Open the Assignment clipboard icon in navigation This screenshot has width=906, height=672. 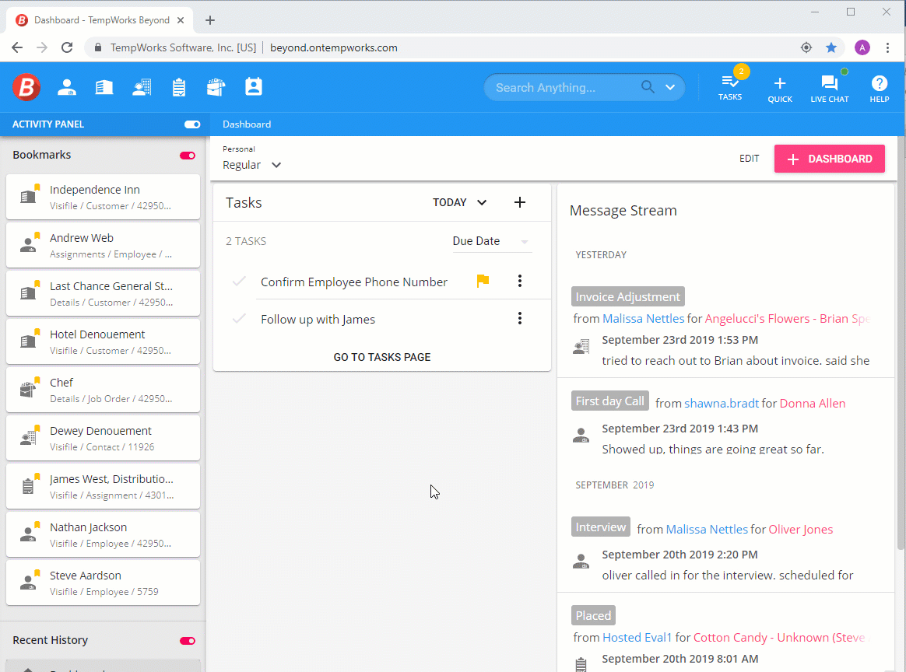point(179,87)
